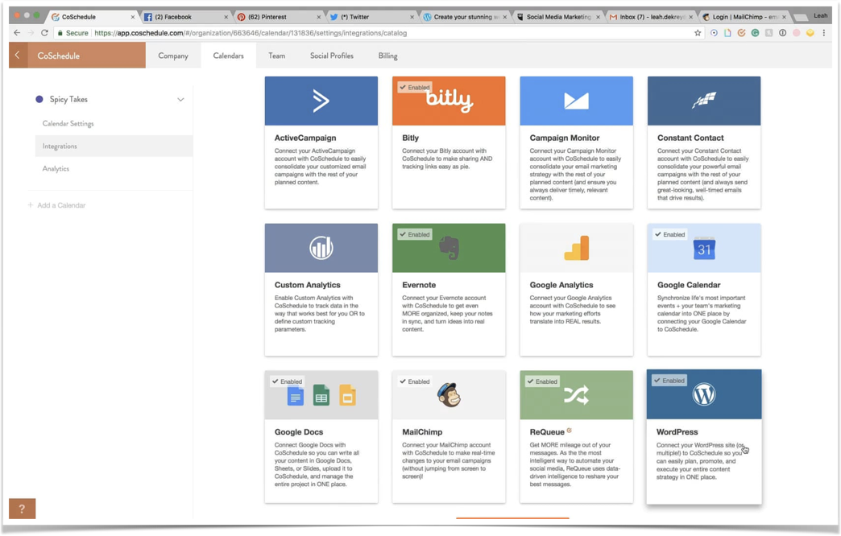841x536 pixels.
Task: Click the WordPress logo icon
Action: (703, 394)
